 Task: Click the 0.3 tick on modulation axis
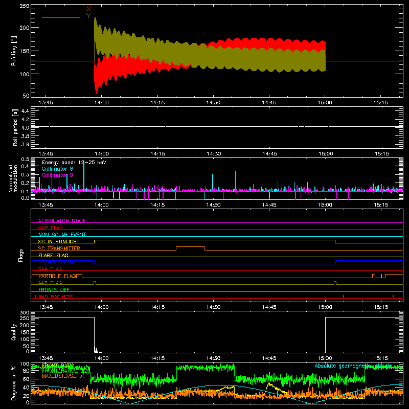pos(25,174)
